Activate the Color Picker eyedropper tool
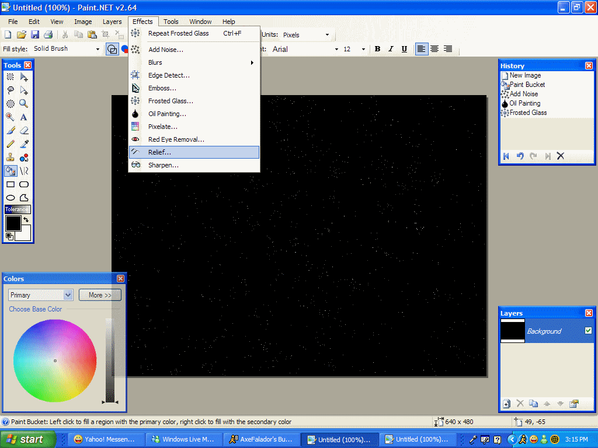This screenshot has width=598, height=448. pos(24,144)
